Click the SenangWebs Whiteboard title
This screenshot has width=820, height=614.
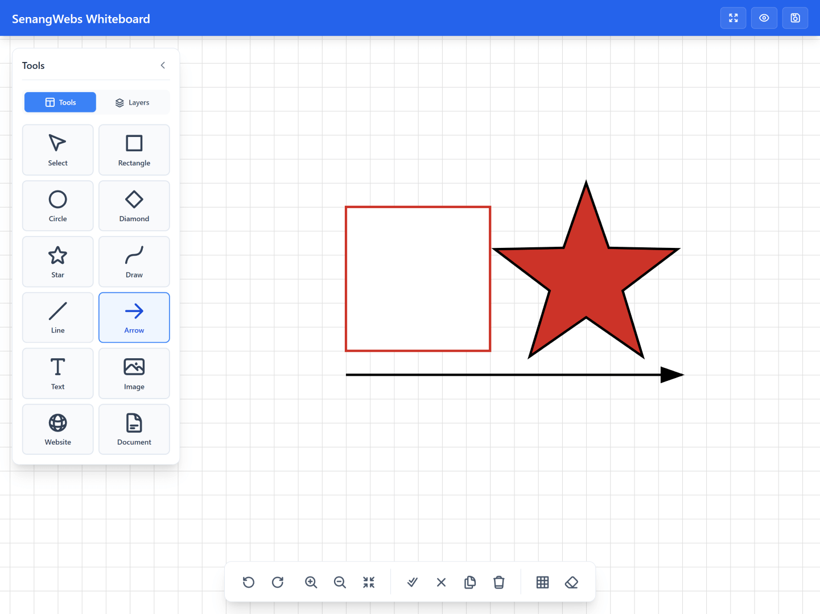[81, 19]
